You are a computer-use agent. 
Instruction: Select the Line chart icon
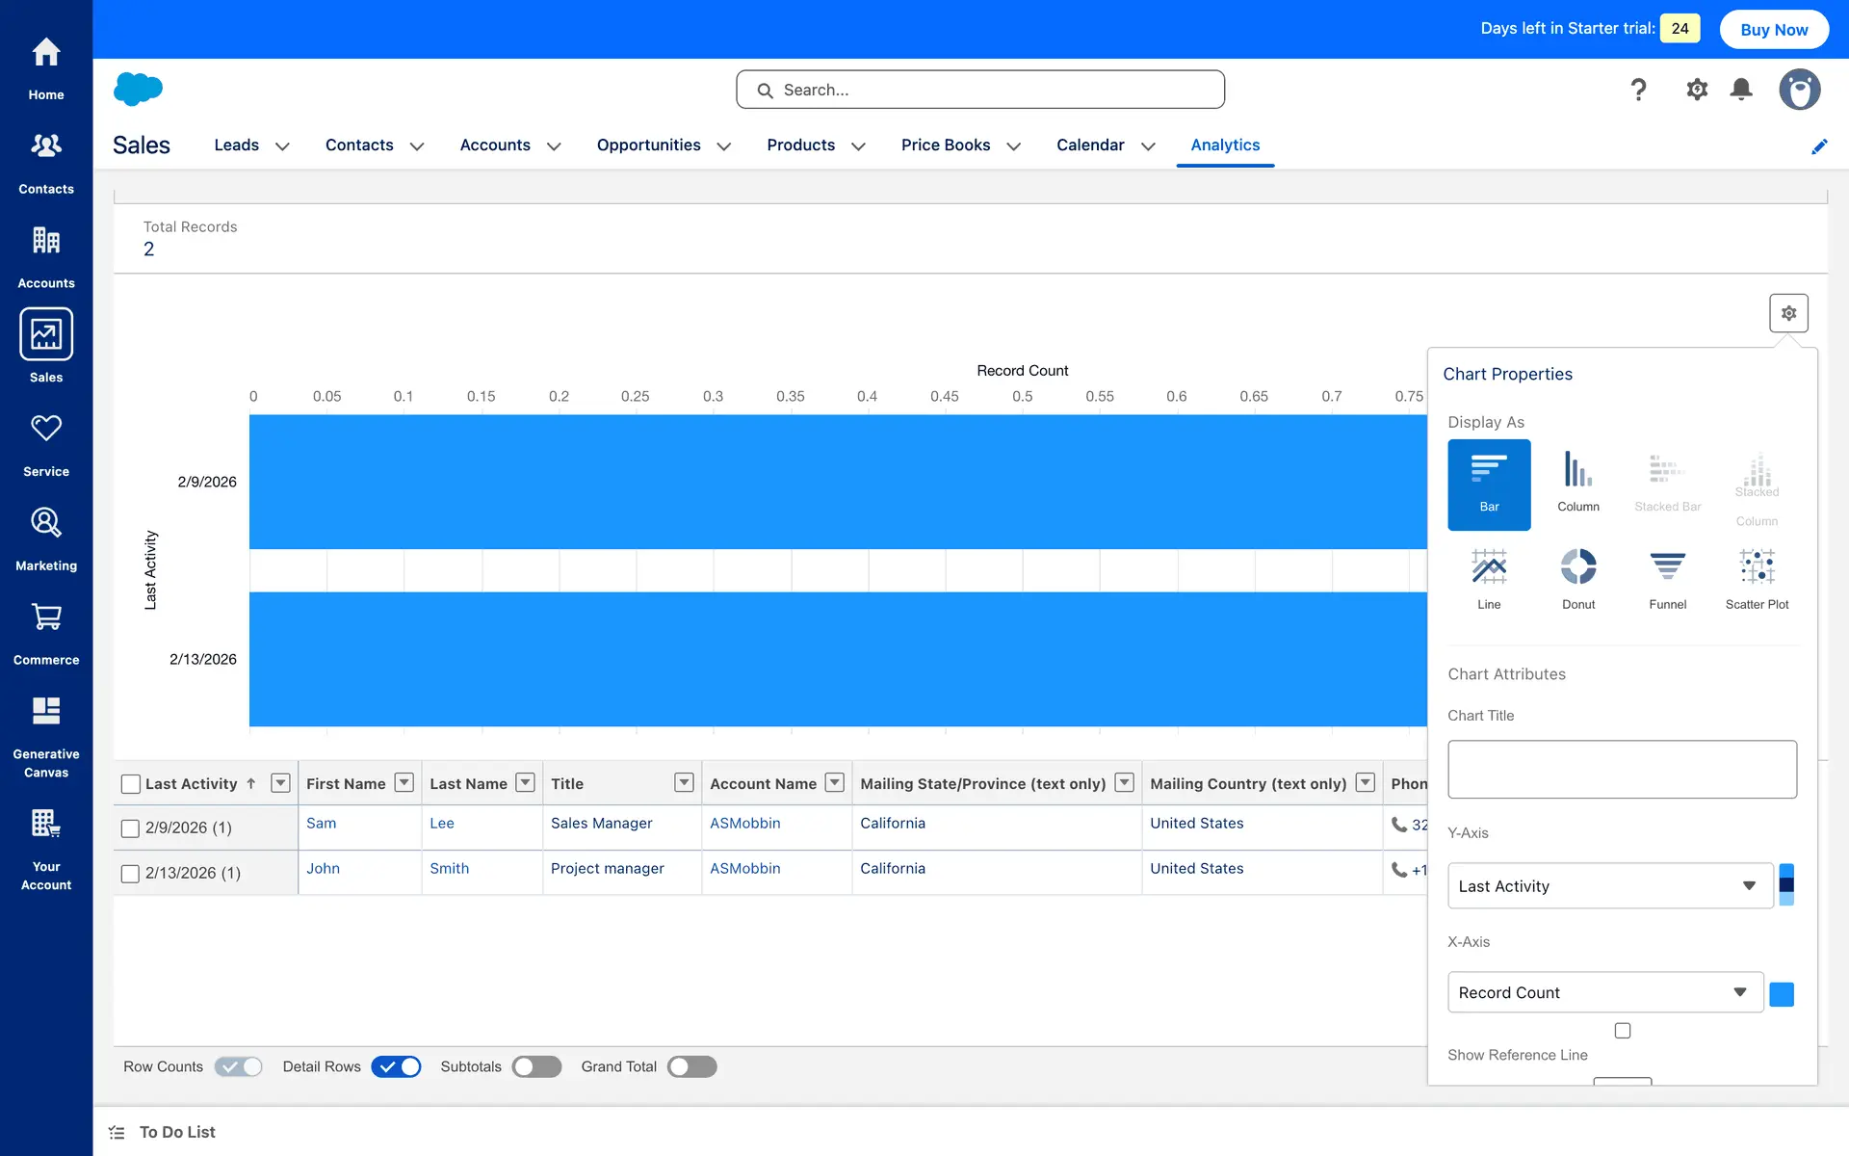point(1489,577)
